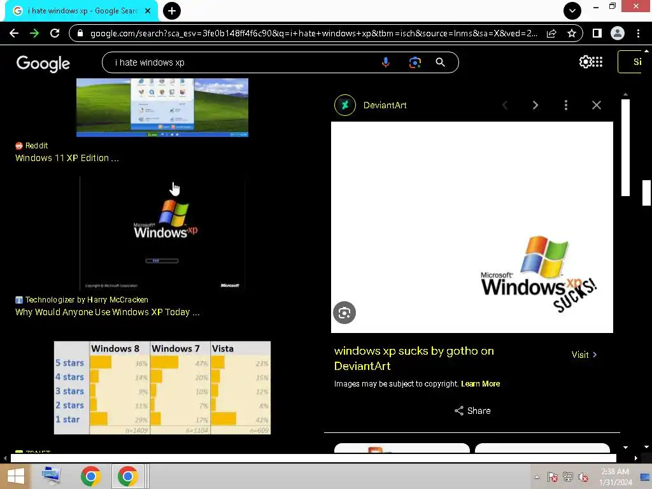Open 'Windows 11 XP Edition ...' link
Viewport: 652px width, 489px height.
pos(67,158)
